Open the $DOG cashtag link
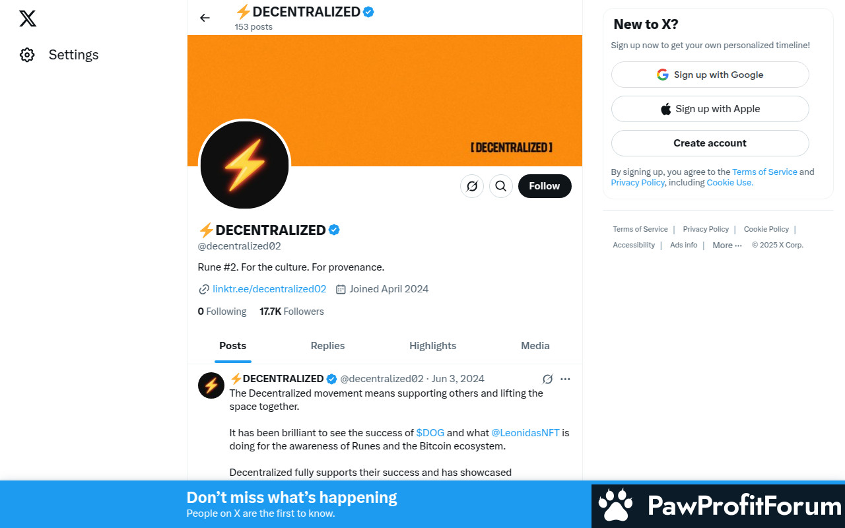Screen dimensions: 845x528 [430, 433]
